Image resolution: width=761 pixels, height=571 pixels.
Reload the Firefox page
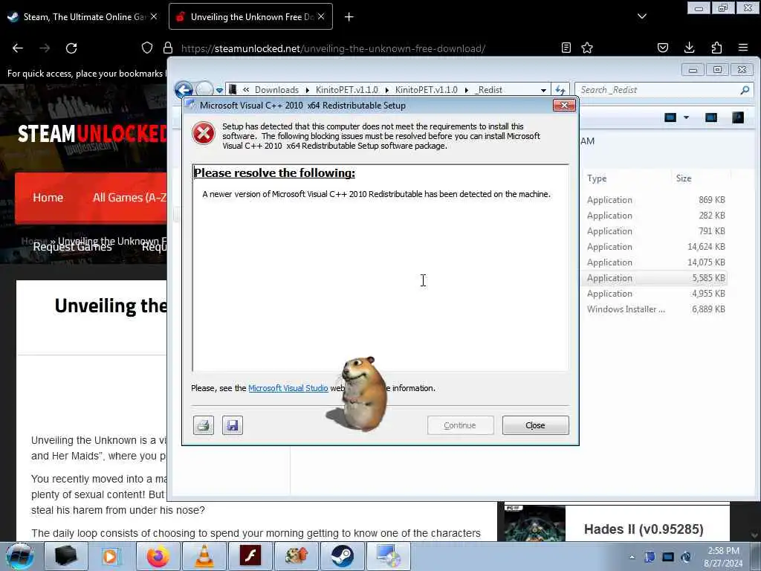71,48
